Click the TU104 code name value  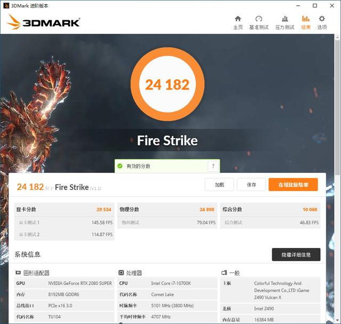(x=54, y=317)
